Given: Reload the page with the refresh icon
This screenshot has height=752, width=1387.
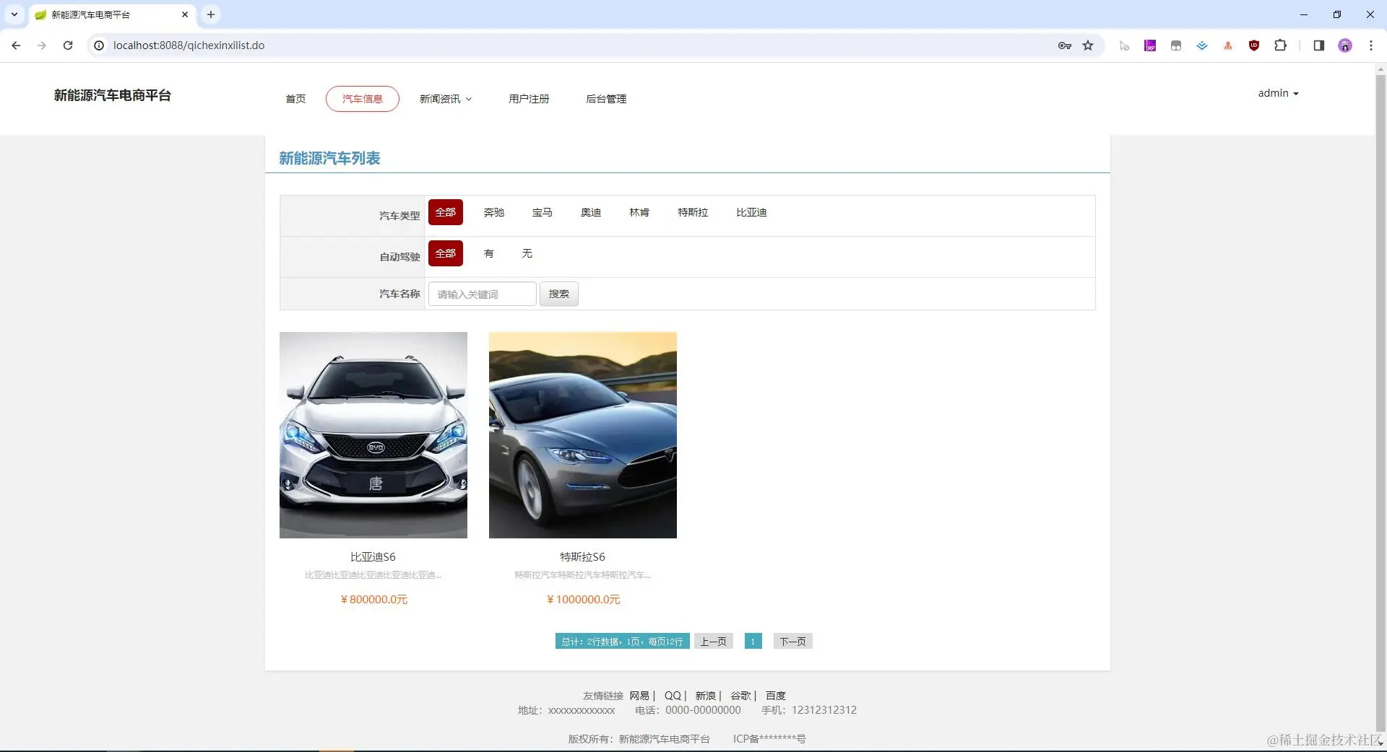Looking at the screenshot, I should point(68,45).
